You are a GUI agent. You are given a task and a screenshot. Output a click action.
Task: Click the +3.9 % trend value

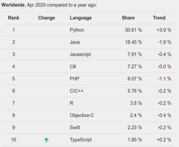[x=164, y=30]
